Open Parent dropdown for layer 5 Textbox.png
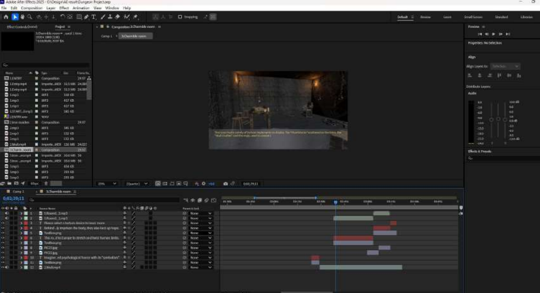540x293 pixels. point(201,233)
